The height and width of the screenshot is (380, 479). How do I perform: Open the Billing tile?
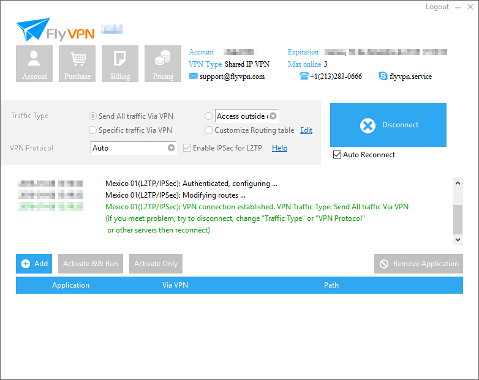[120, 64]
